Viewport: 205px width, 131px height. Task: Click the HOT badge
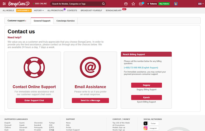pyautogui.click(x=124, y=9)
